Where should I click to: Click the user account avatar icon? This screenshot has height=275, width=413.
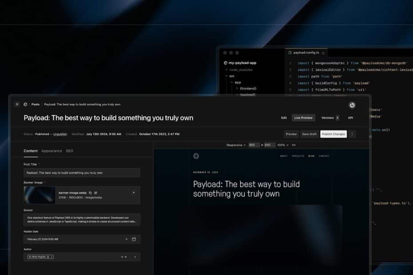352,105
